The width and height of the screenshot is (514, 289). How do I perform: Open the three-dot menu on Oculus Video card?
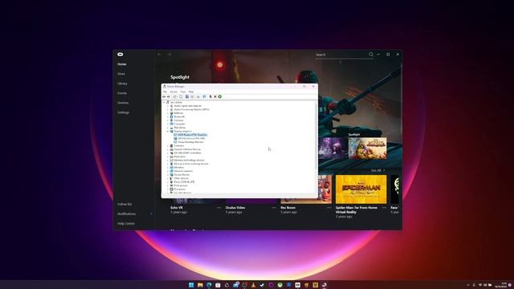click(x=274, y=208)
